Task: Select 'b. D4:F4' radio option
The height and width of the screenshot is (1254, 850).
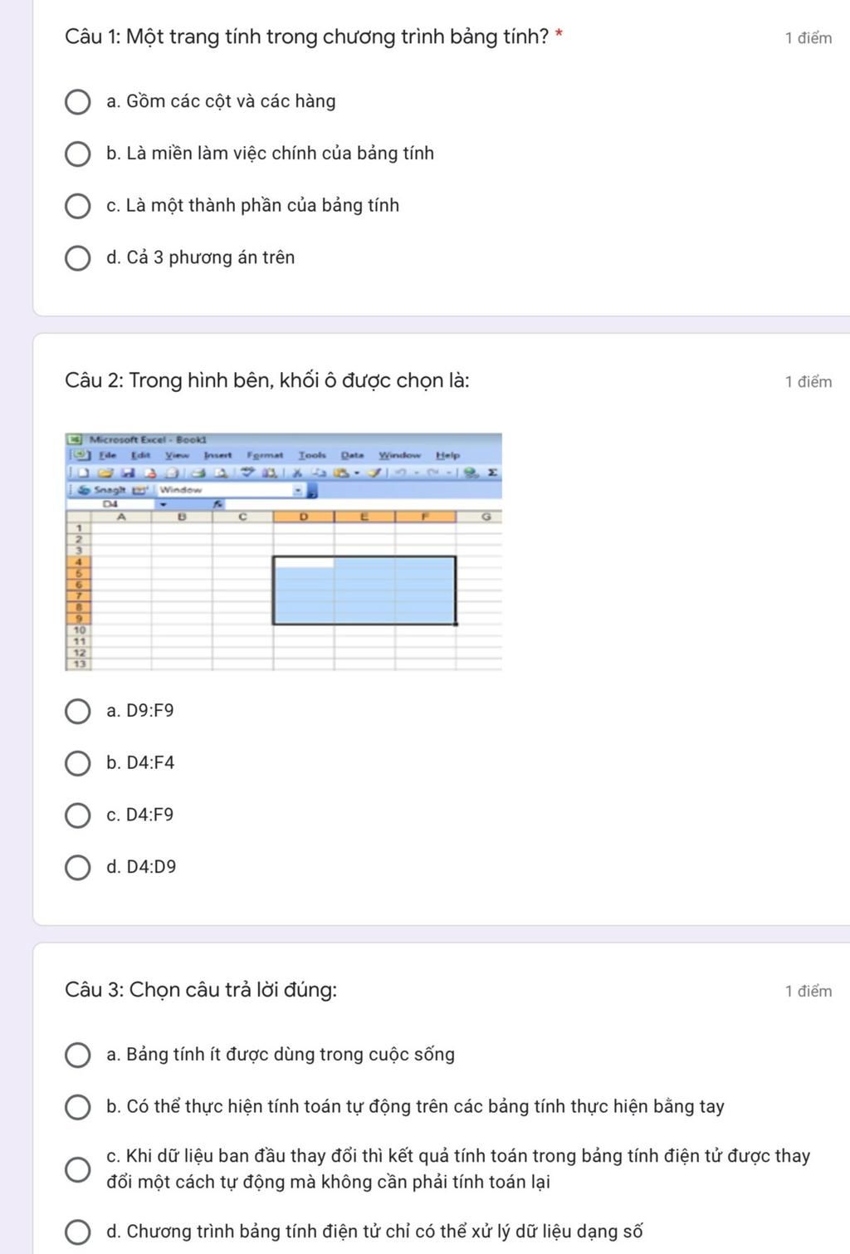Action: (x=78, y=763)
